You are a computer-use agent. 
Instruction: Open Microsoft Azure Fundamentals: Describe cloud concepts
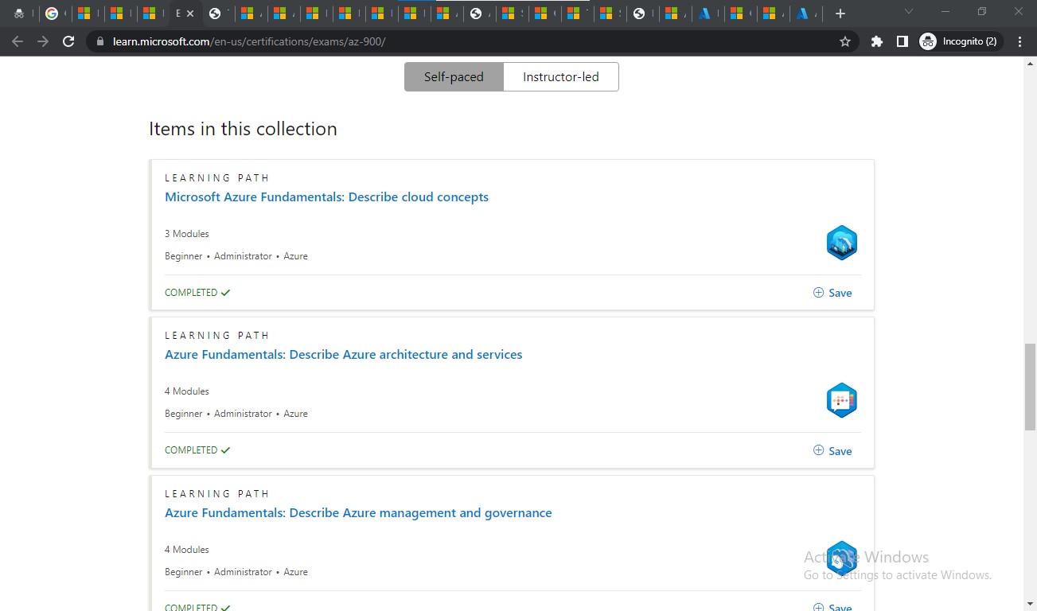326,197
